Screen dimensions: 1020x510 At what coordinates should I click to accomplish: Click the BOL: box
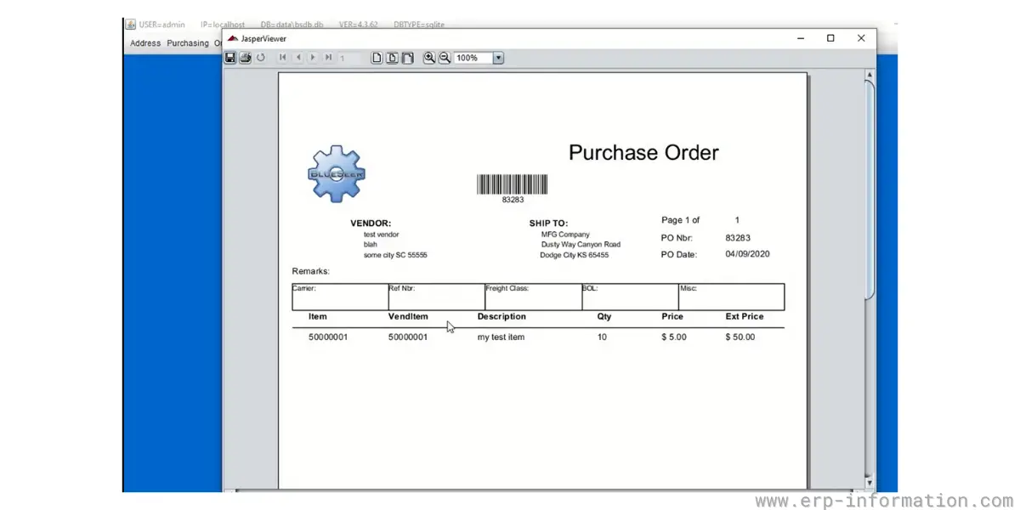click(x=630, y=297)
